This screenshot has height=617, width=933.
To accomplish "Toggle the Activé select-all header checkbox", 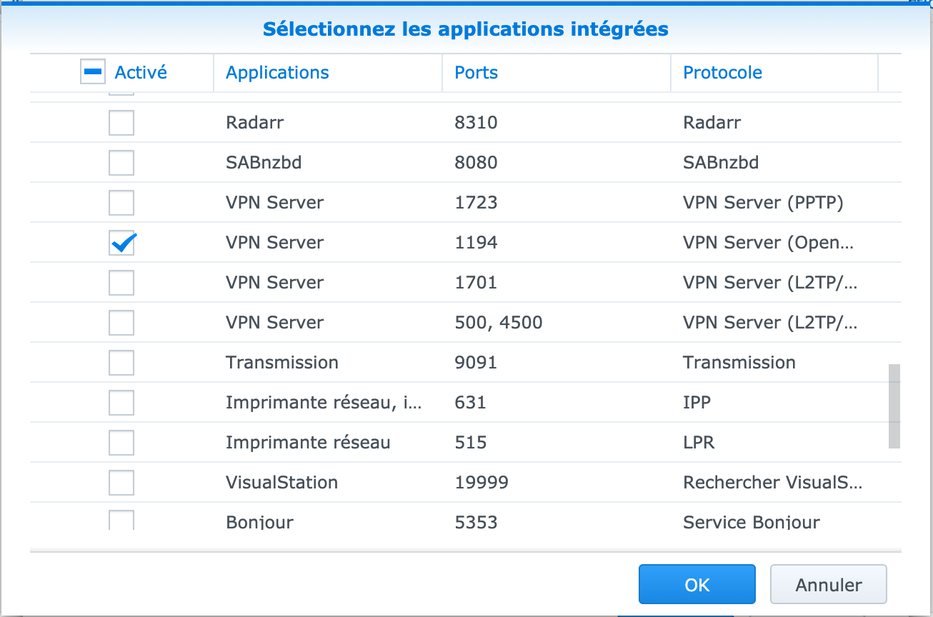I will click(94, 71).
